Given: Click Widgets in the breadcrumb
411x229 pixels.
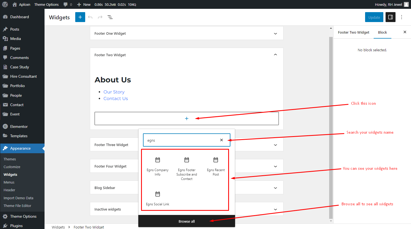Looking at the screenshot, I should pyautogui.click(x=58, y=227).
